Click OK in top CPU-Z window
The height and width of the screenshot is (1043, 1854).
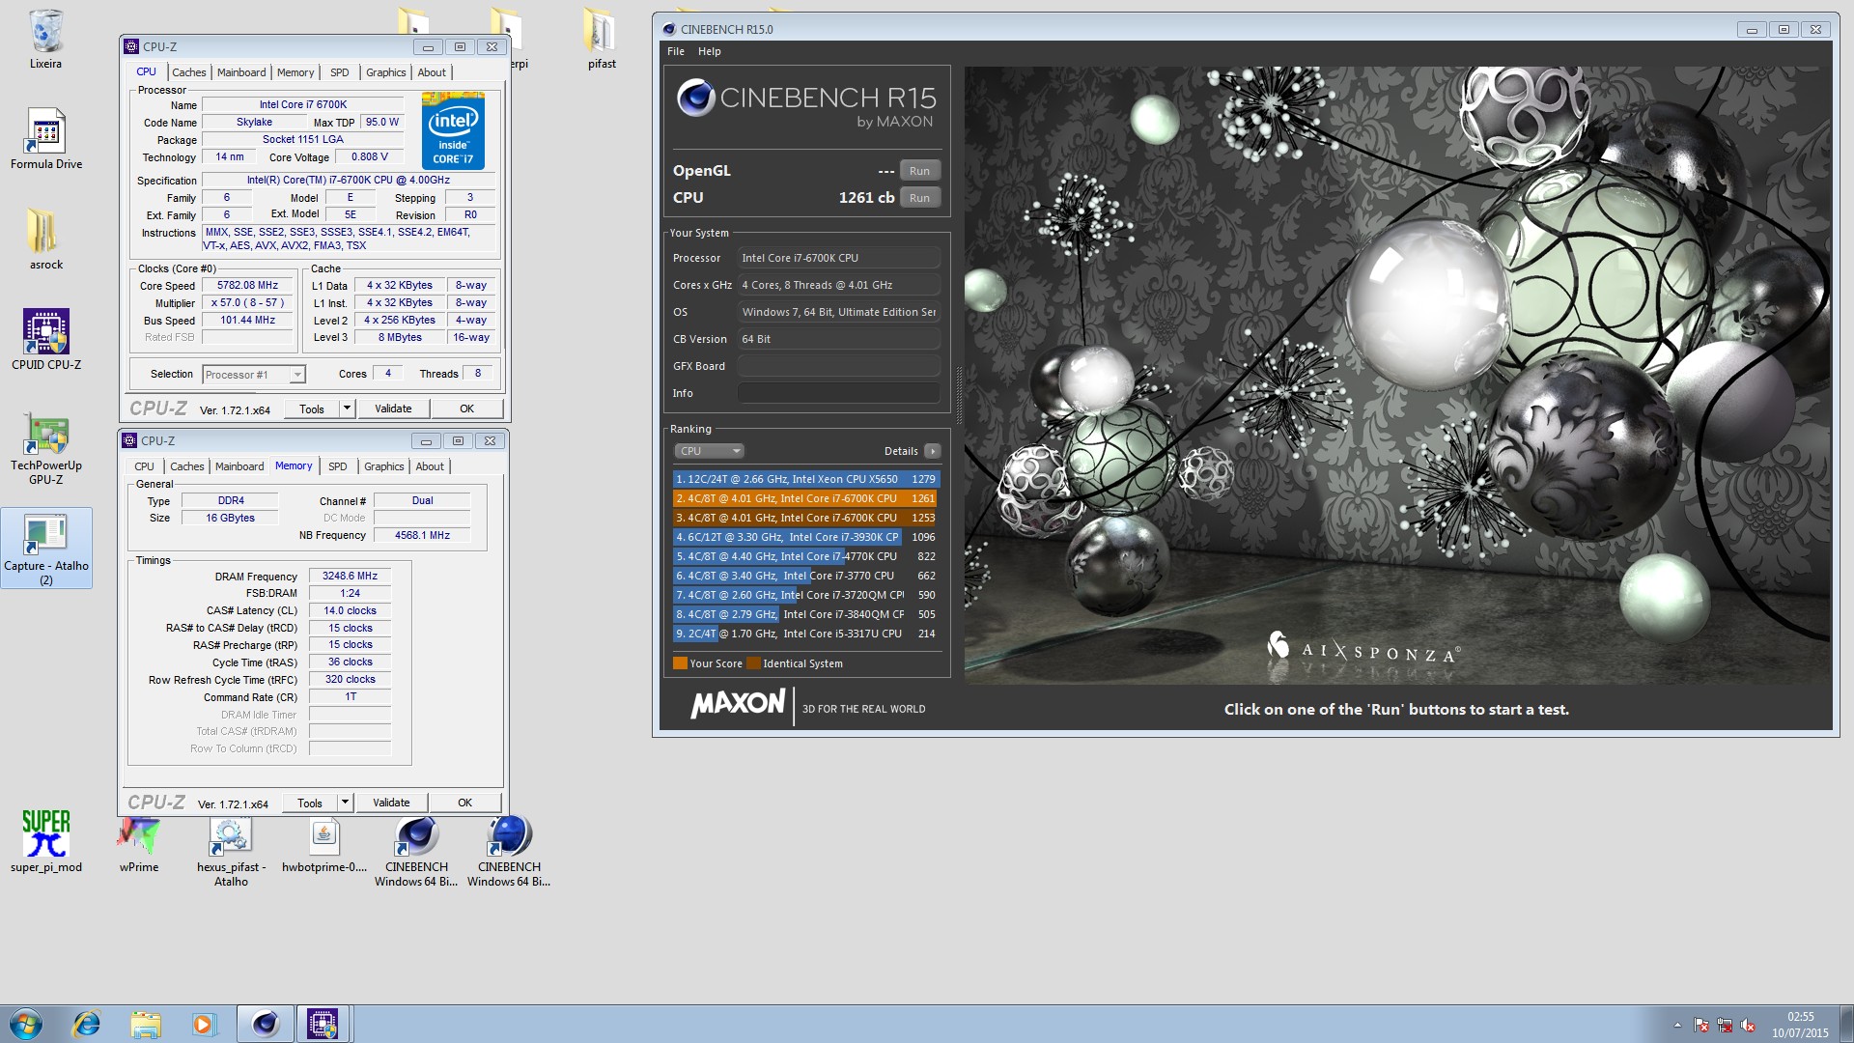click(x=466, y=409)
